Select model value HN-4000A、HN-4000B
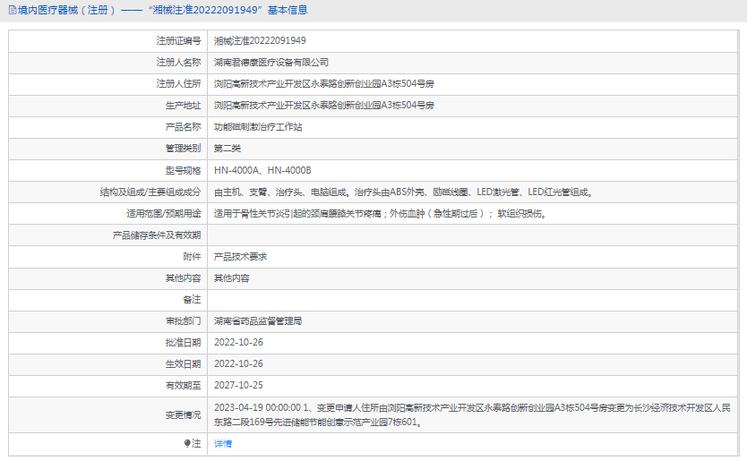Image resolution: width=747 pixels, height=461 pixels. point(262,170)
